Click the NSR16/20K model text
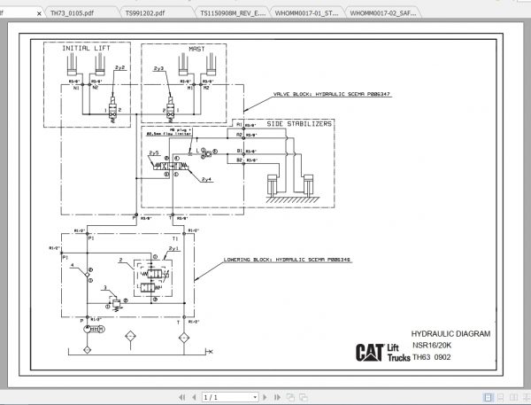Viewport: 531px width, 405px height. pyautogui.click(x=432, y=346)
